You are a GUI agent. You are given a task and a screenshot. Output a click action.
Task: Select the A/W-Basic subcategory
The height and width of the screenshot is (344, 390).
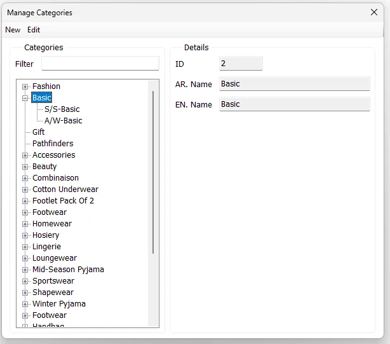click(63, 120)
